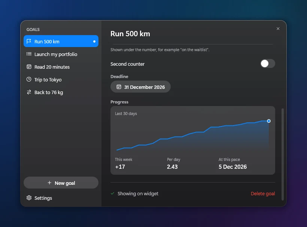Click the Progress section label

(x=119, y=102)
